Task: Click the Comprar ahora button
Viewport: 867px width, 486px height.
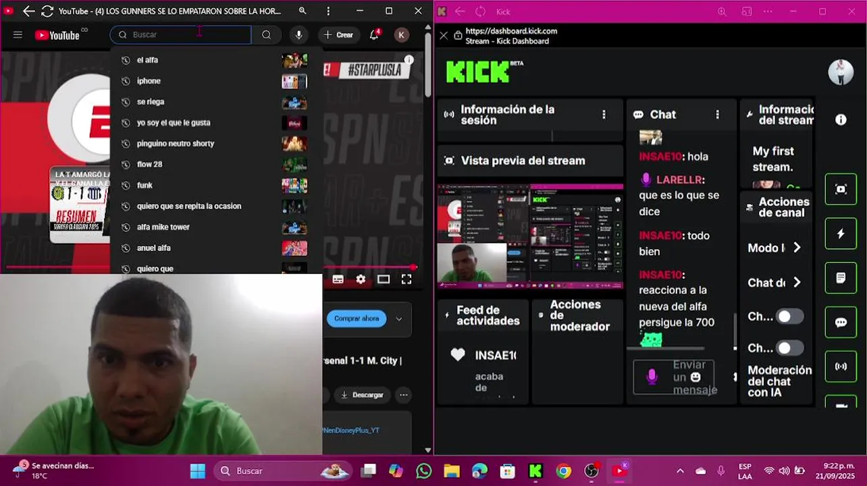Action: click(357, 319)
